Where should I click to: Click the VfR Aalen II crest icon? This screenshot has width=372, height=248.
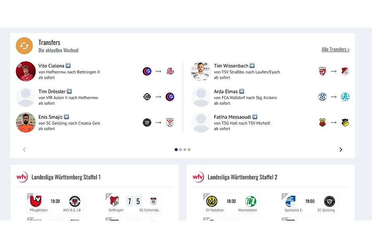(x=147, y=97)
